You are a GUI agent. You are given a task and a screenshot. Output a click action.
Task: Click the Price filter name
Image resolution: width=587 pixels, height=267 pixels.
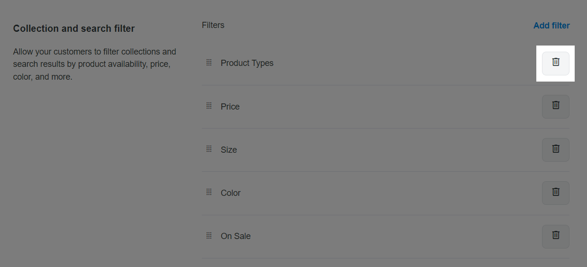(230, 107)
